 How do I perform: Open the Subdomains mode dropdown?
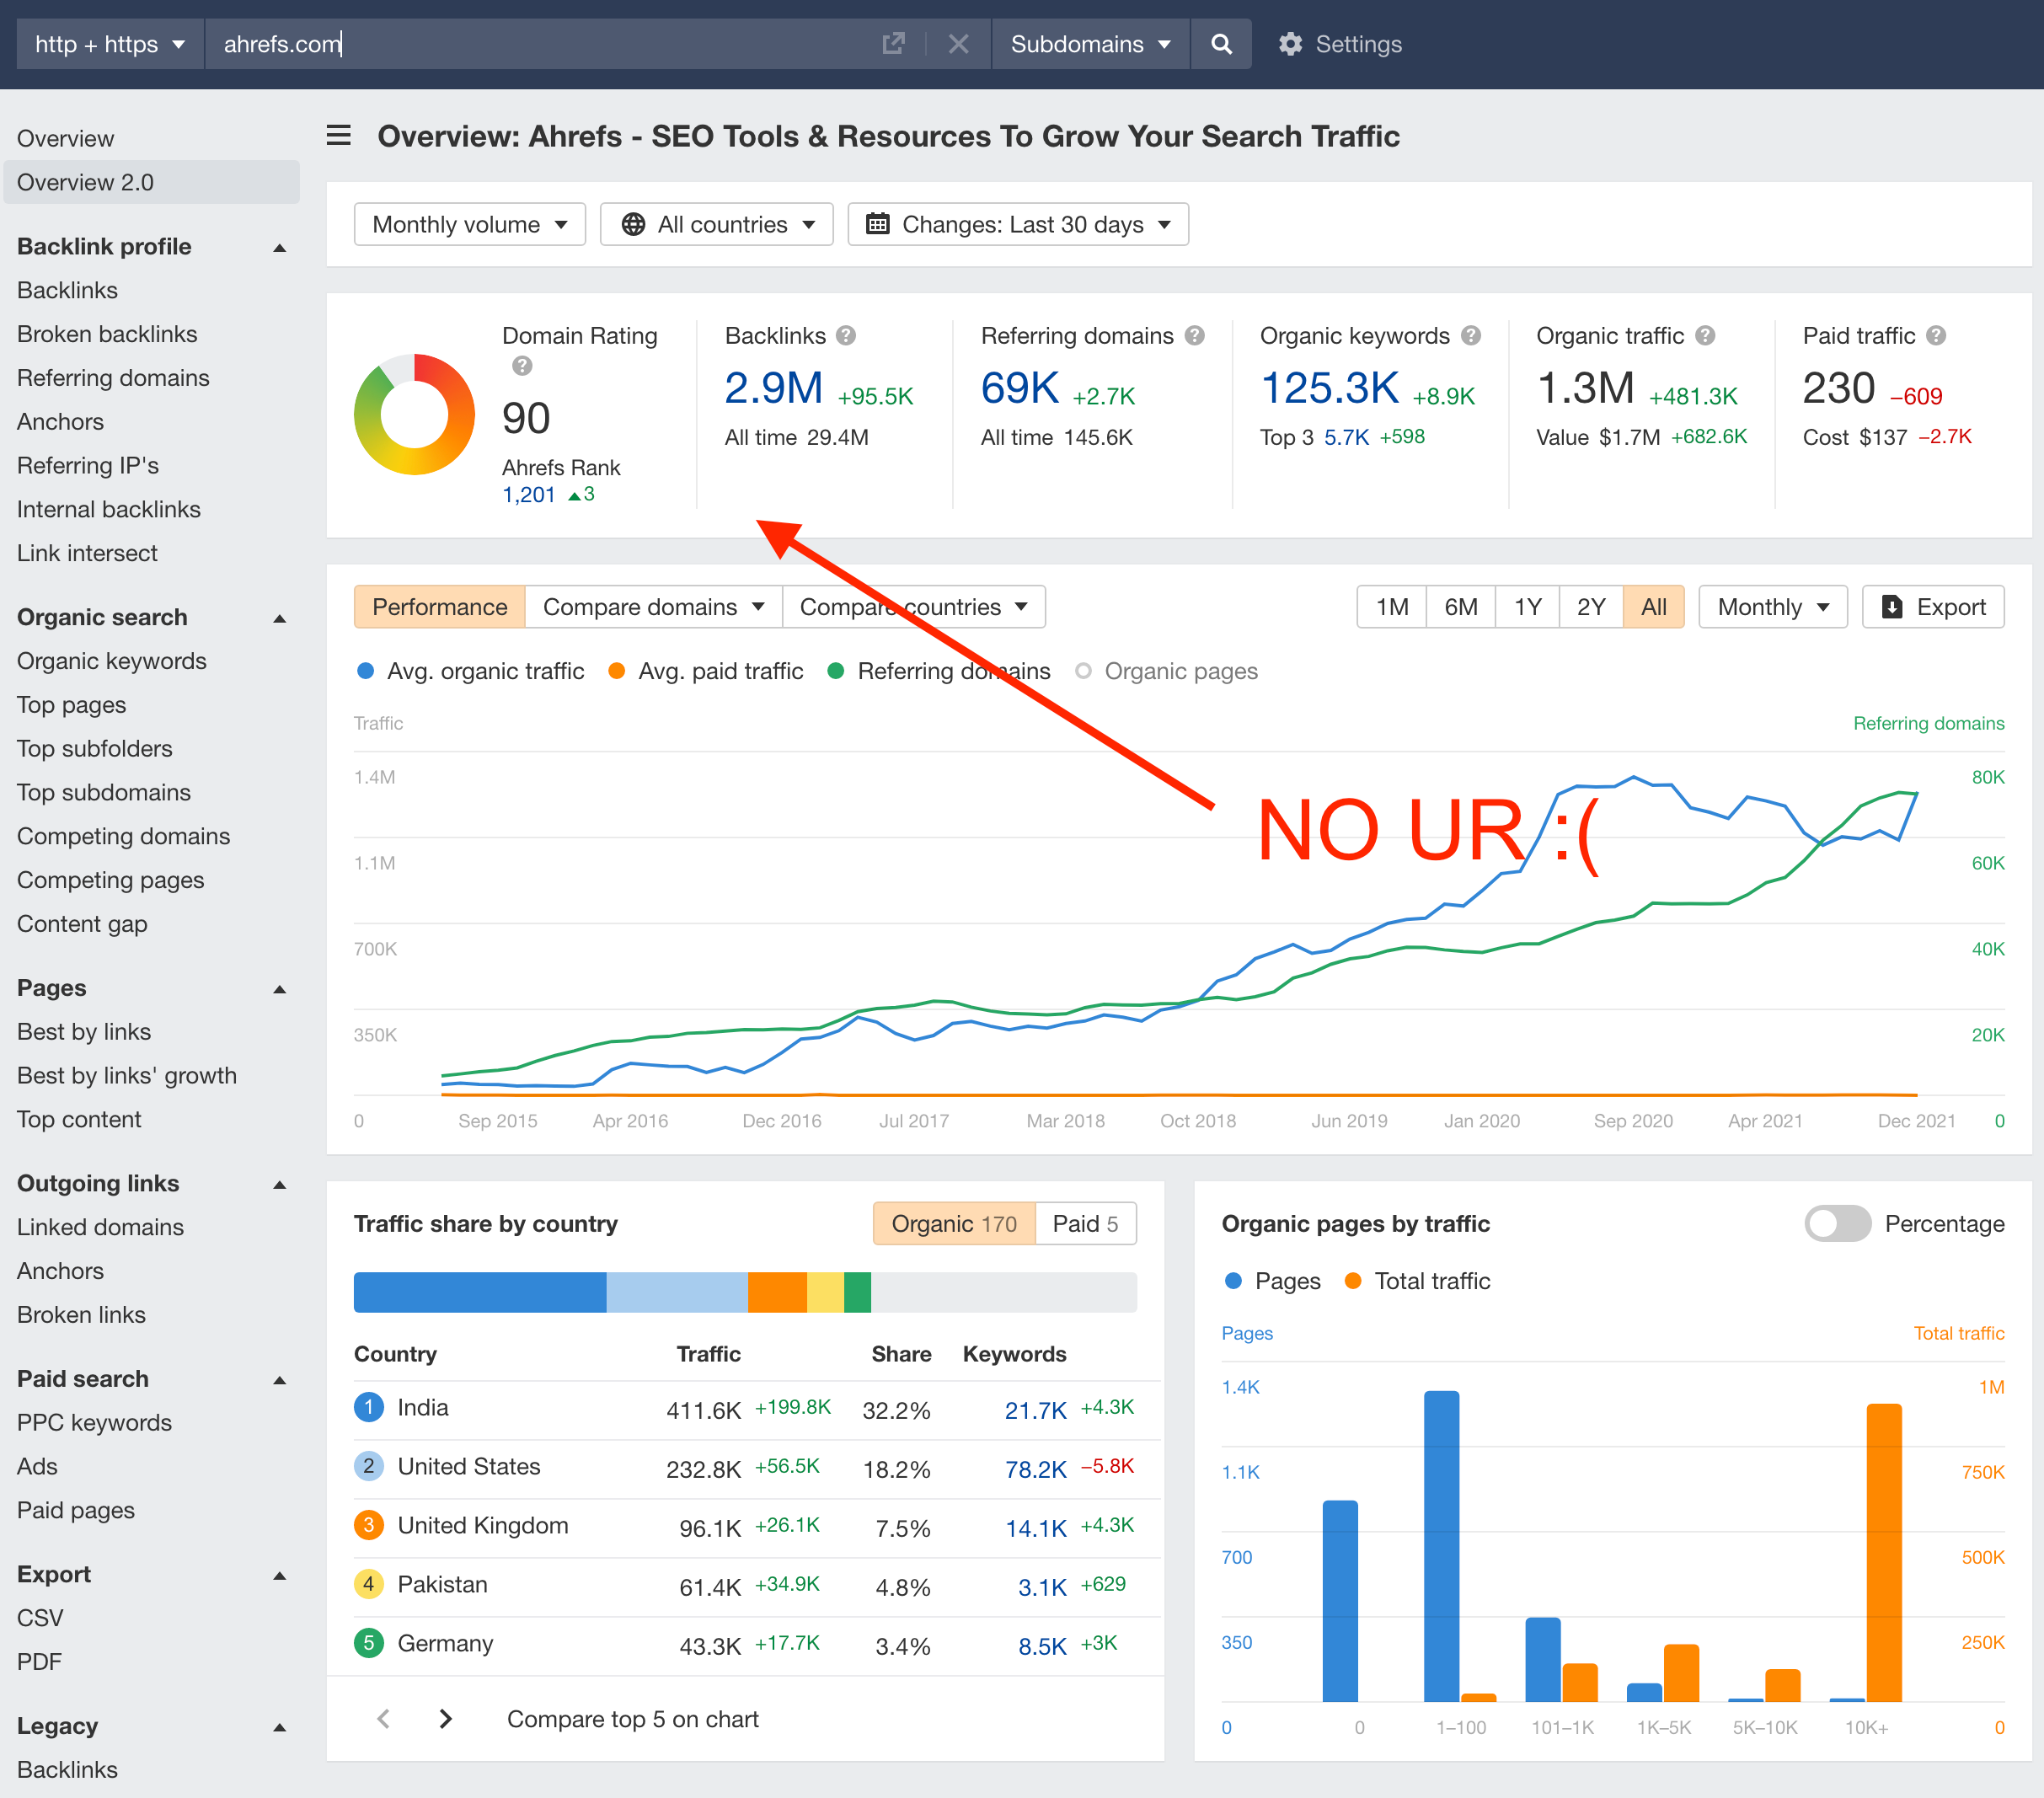pos(1090,44)
